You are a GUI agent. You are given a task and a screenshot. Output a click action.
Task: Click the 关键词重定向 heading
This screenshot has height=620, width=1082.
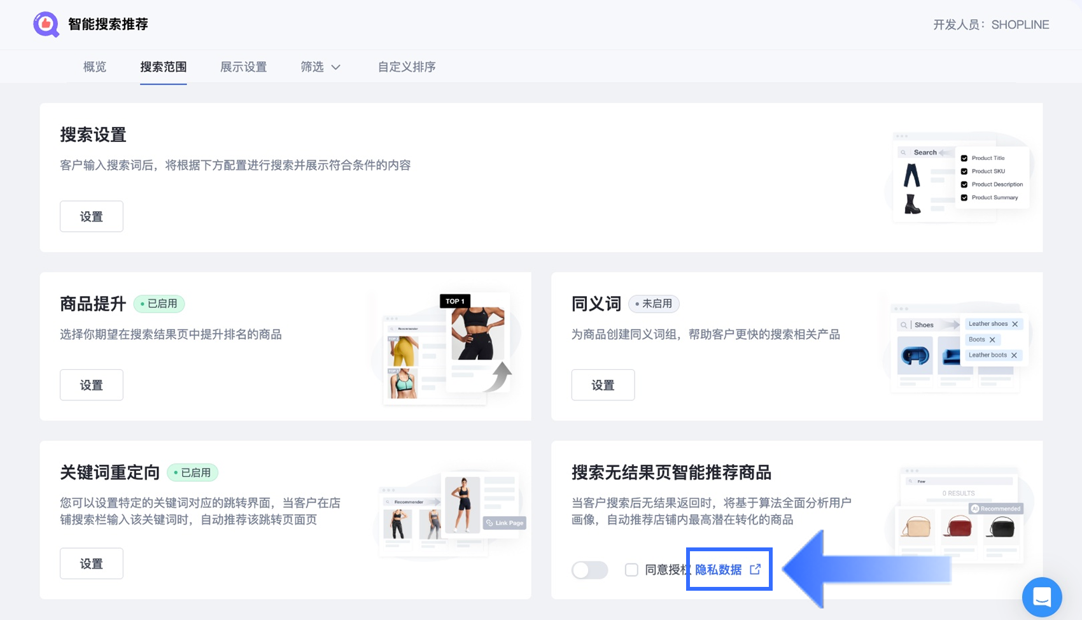(x=110, y=472)
